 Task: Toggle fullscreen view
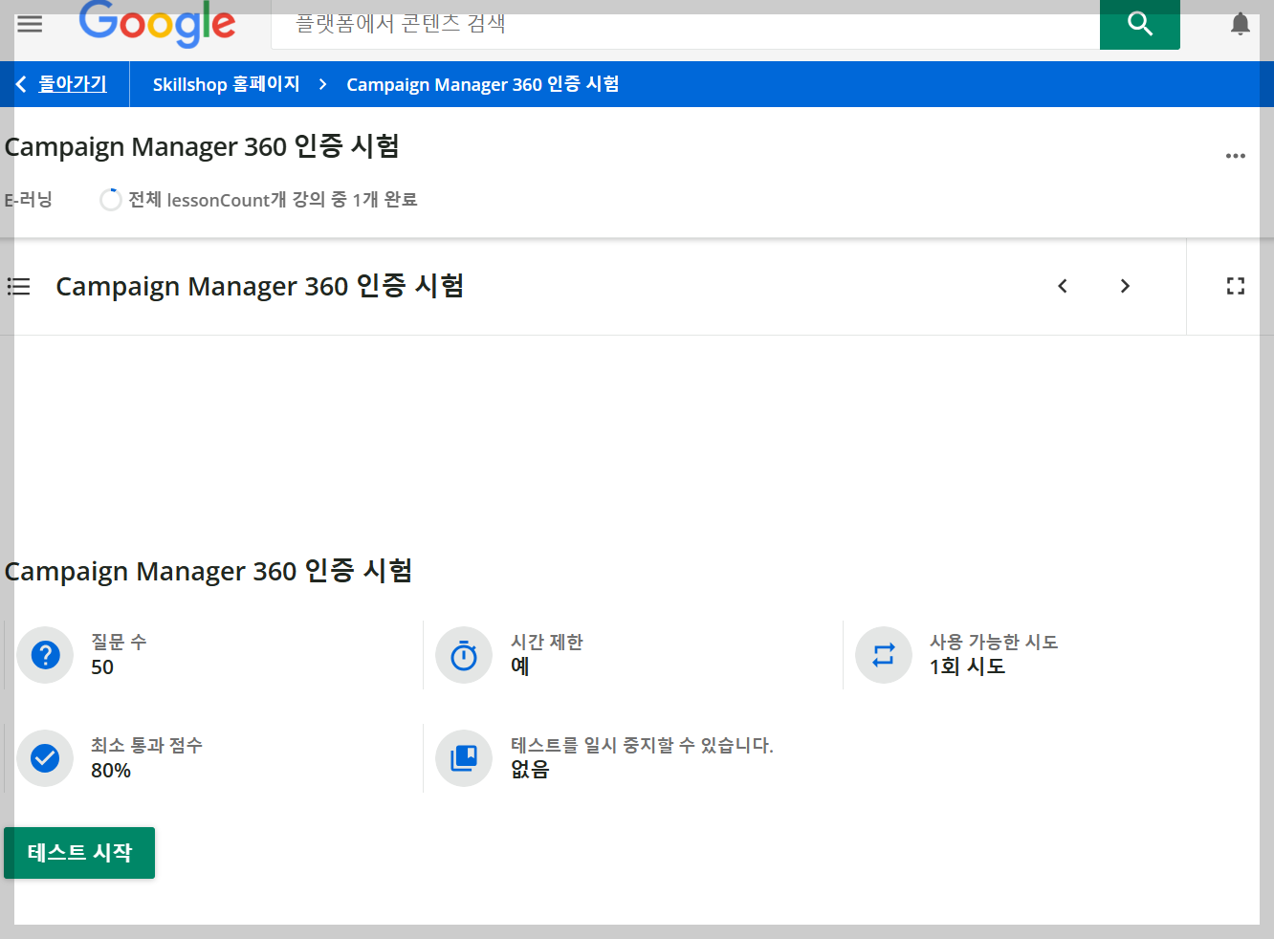point(1236,286)
